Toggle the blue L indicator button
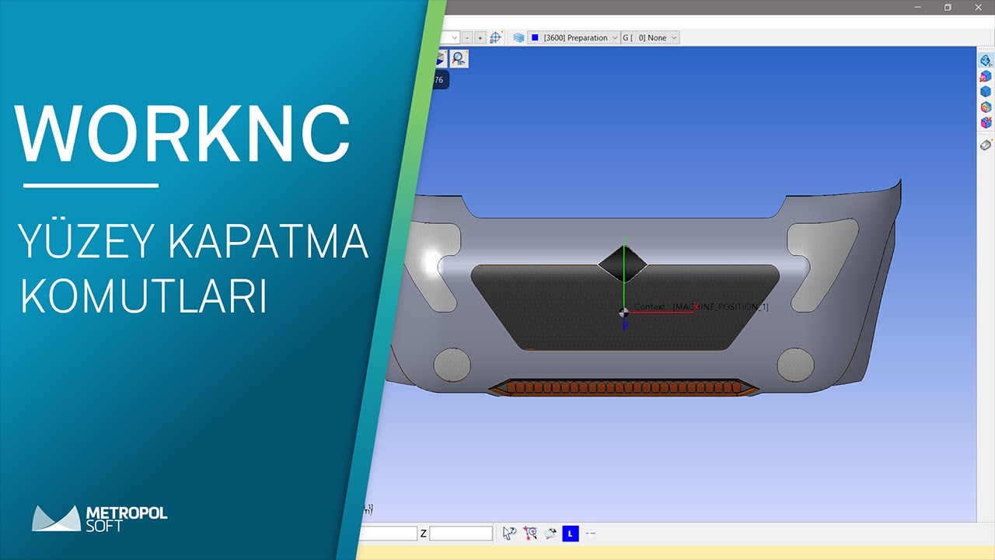995x560 pixels. pyautogui.click(x=571, y=534)
